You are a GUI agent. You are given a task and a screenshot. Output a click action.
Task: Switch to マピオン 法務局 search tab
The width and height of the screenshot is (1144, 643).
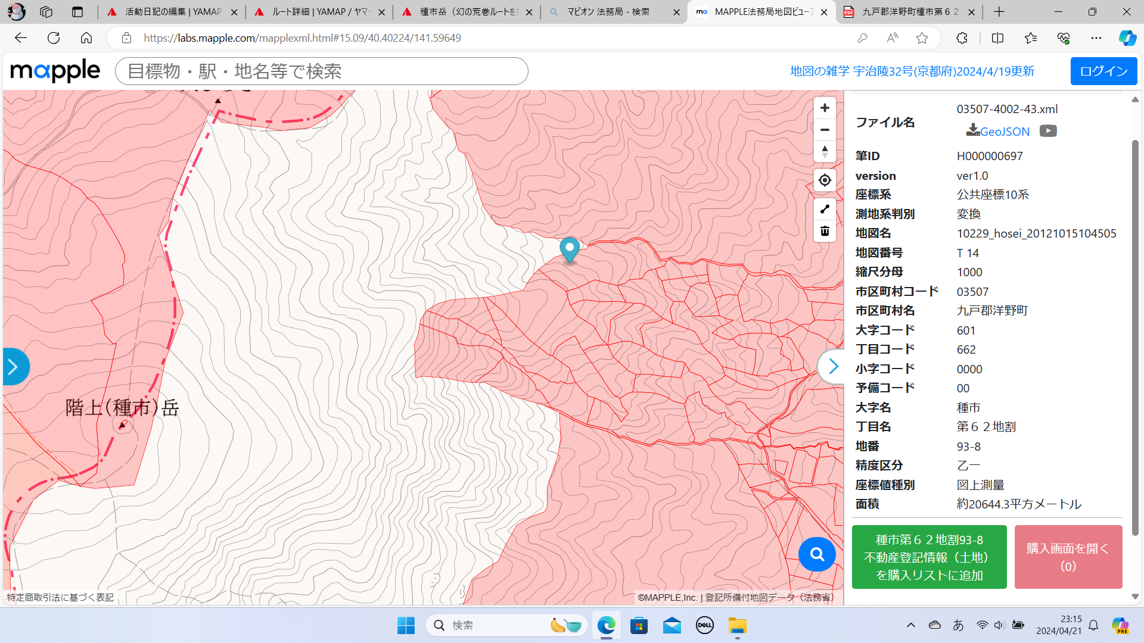pyautogui.click(x=608, y=12)
